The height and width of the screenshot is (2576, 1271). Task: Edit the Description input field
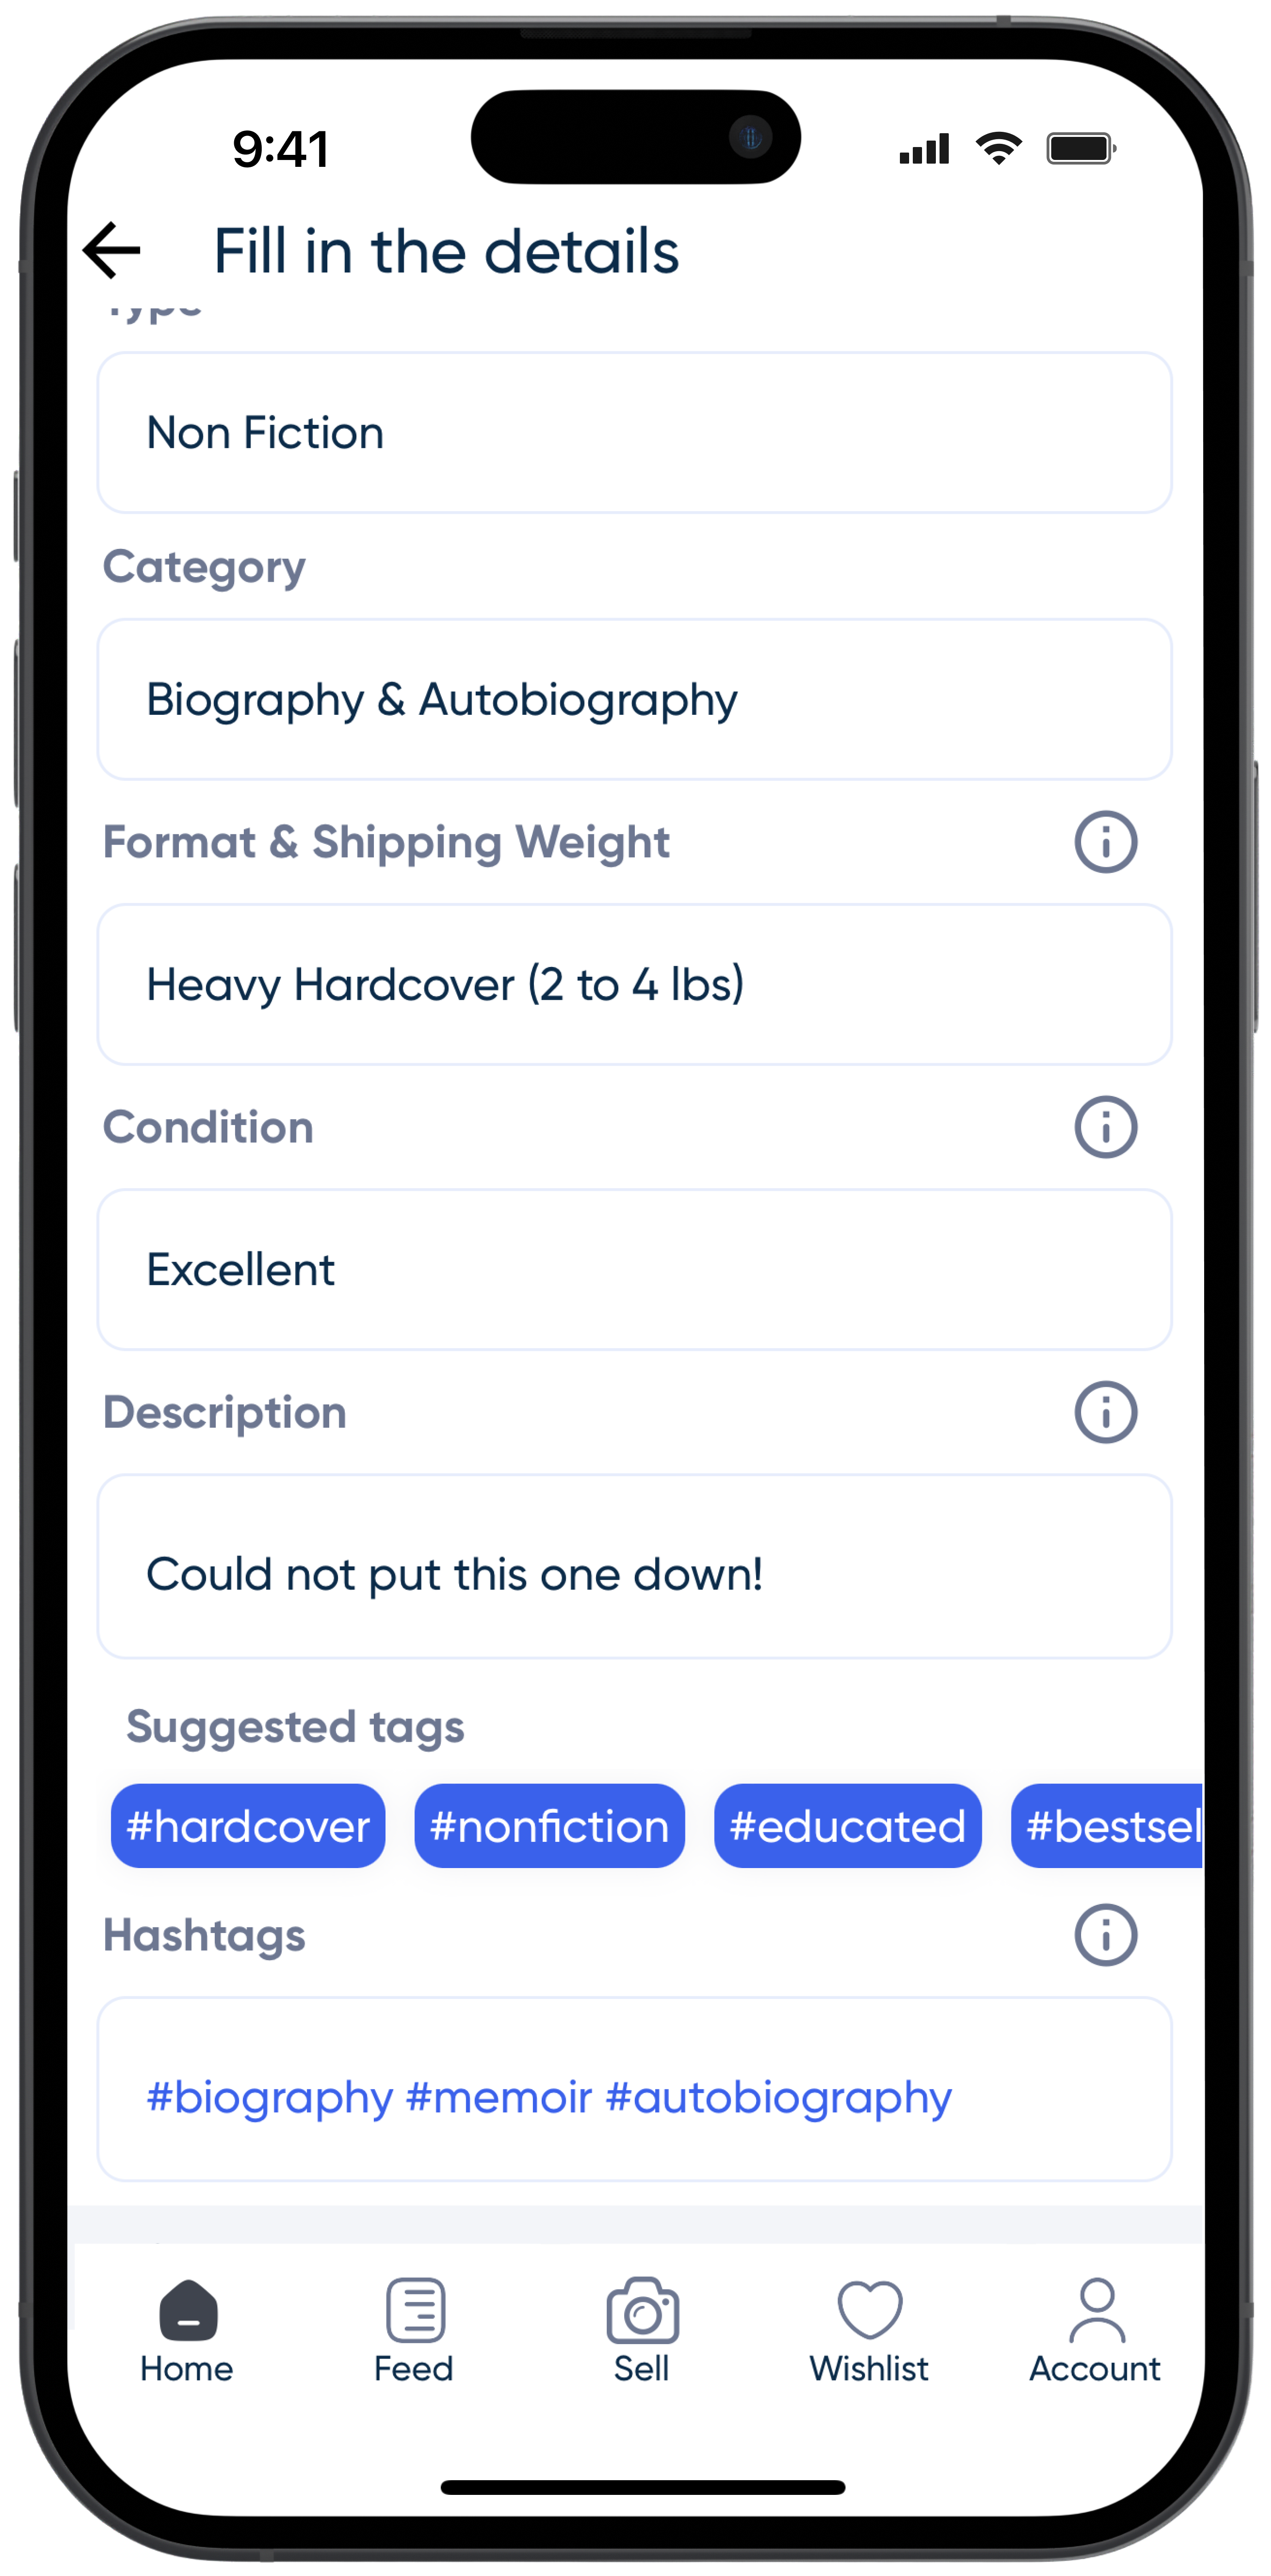tap(635, 1572)
